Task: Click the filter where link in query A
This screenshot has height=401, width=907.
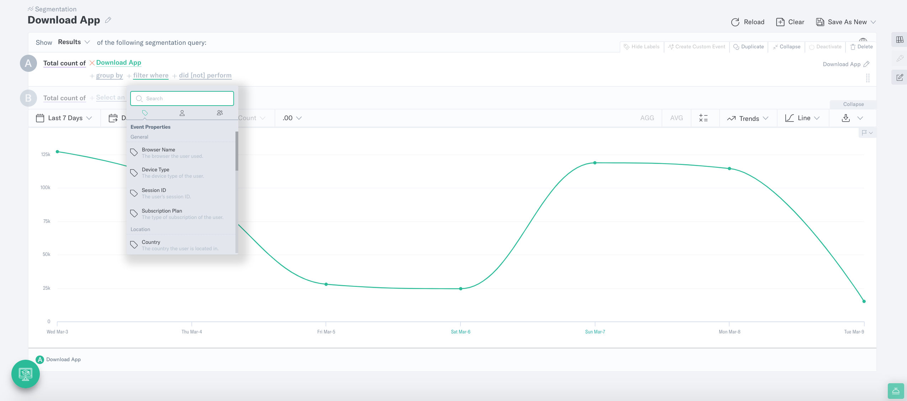Action: pyautogui.click(x=150, y=75)
